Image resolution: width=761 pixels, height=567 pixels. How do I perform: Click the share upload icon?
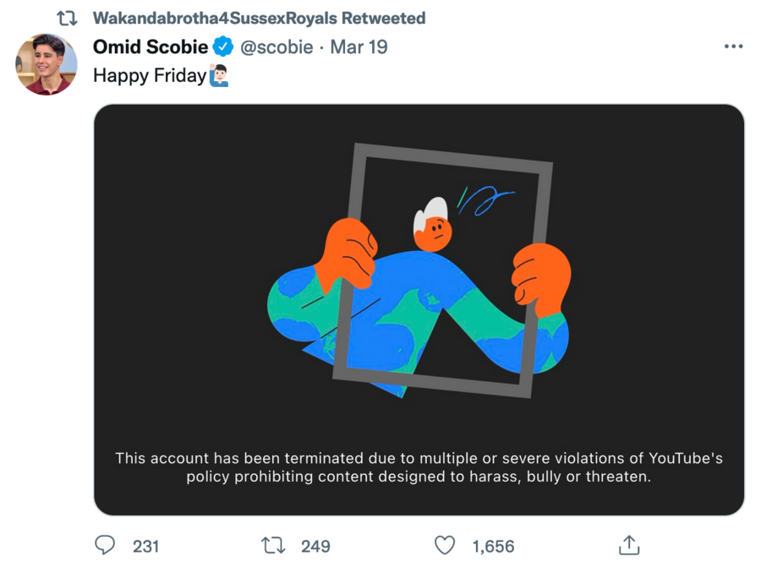pos(628,545)
